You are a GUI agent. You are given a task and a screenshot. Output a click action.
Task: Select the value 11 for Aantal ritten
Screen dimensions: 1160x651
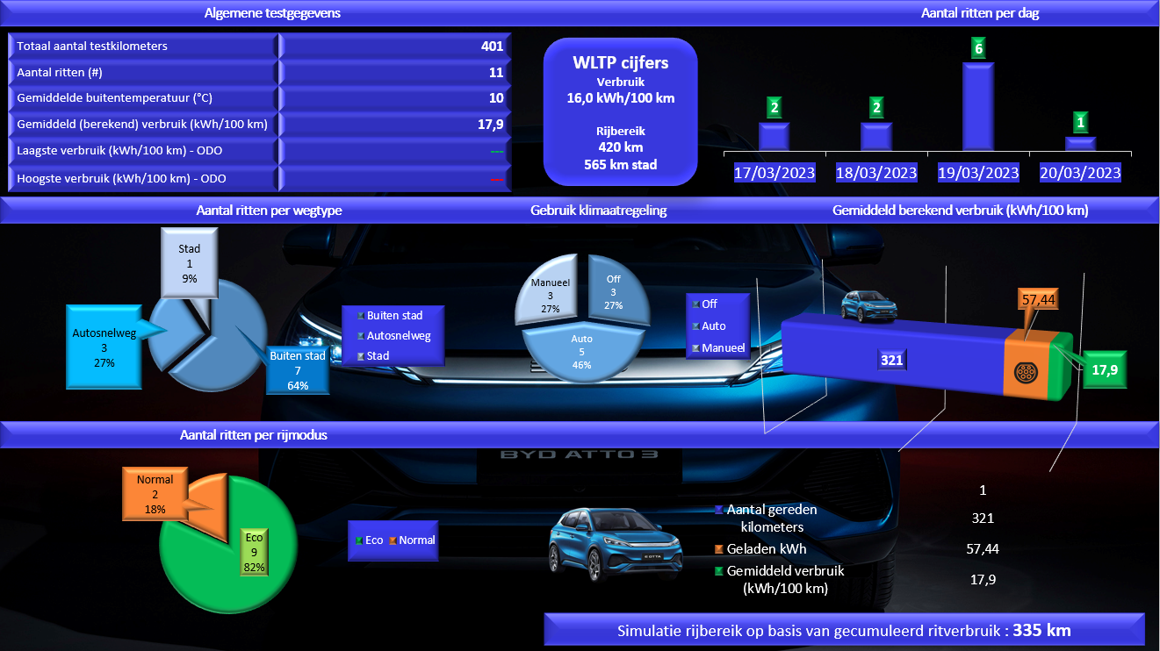coord(497,72)
